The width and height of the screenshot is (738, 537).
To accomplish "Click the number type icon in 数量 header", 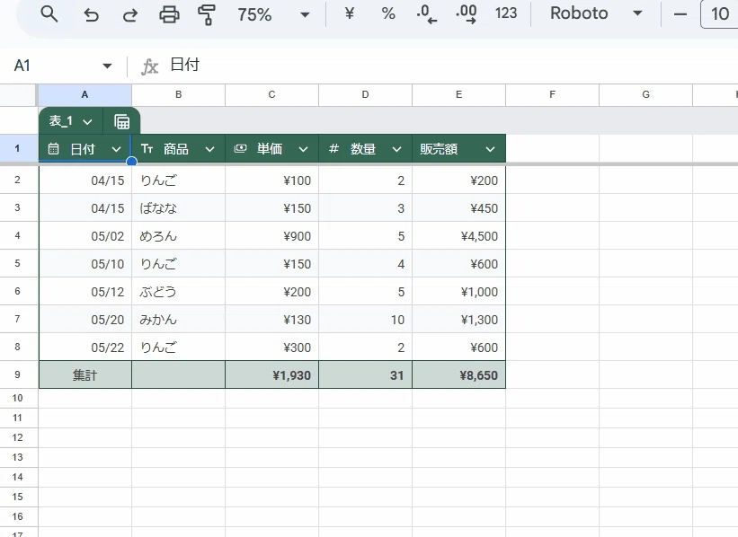I will [333, 149].
